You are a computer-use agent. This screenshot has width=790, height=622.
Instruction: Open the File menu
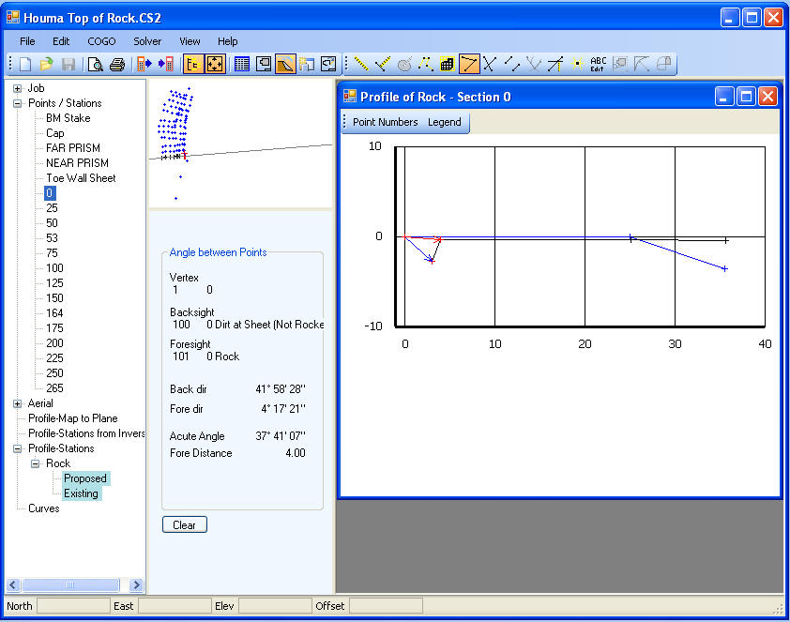(x=27, y=41)
